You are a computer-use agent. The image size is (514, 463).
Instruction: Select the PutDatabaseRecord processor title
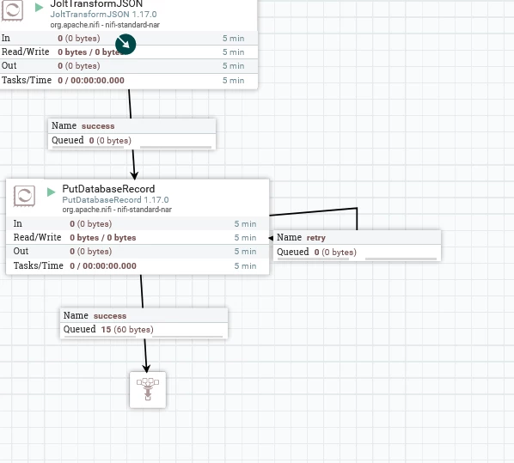(108, 189)
